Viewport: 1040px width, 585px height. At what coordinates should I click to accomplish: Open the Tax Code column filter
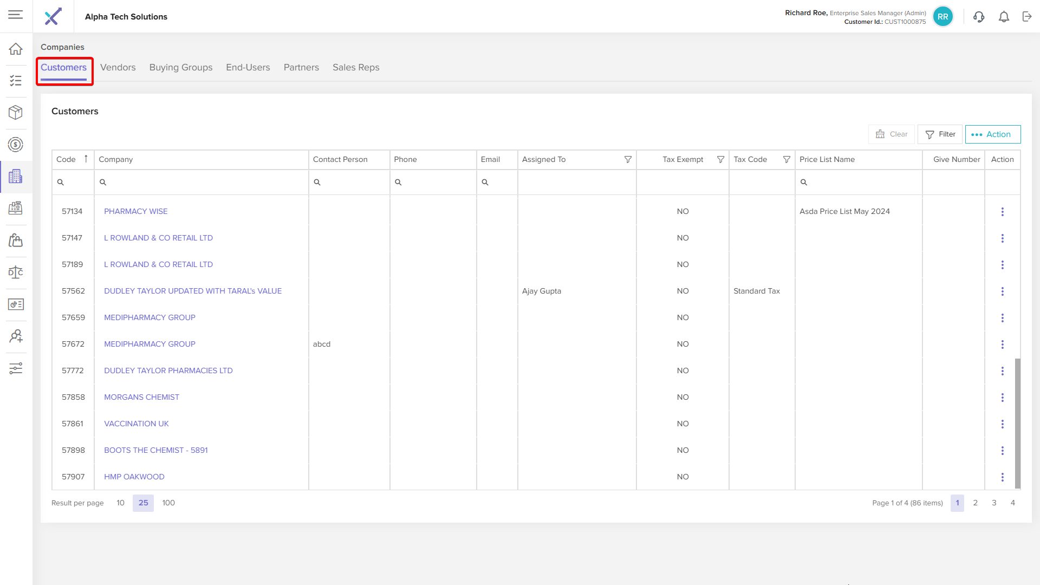click(x=786, y=159)
